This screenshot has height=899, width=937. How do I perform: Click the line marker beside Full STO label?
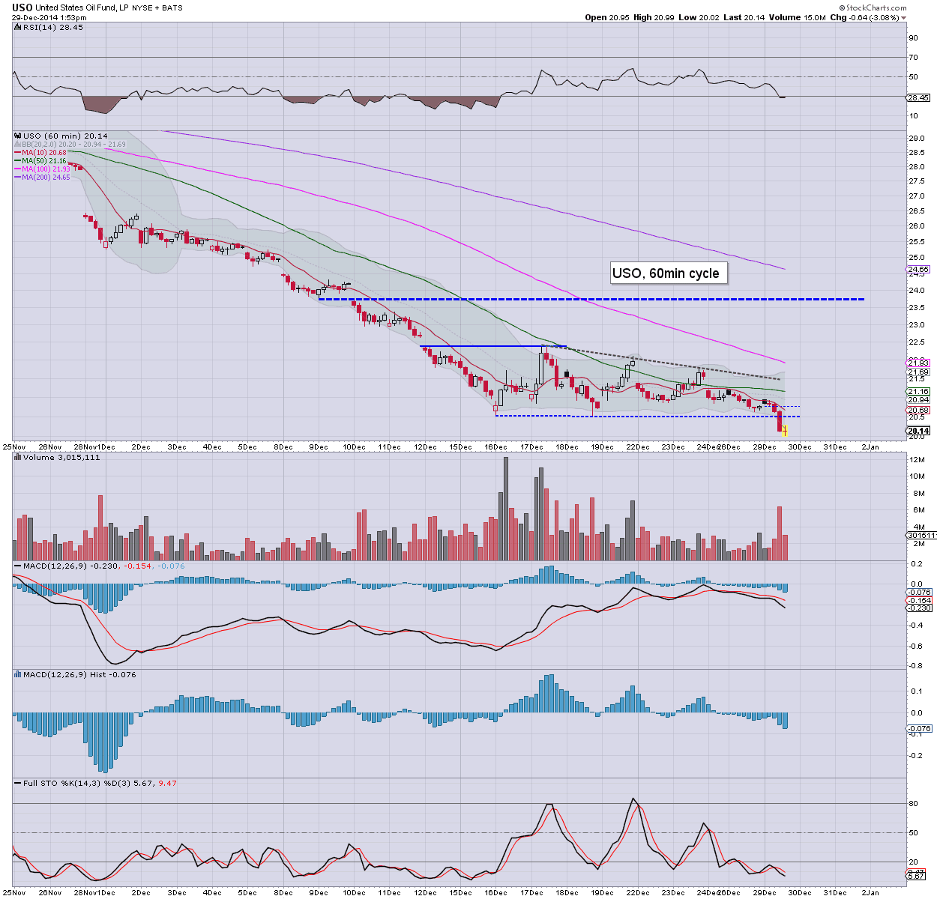17,783
